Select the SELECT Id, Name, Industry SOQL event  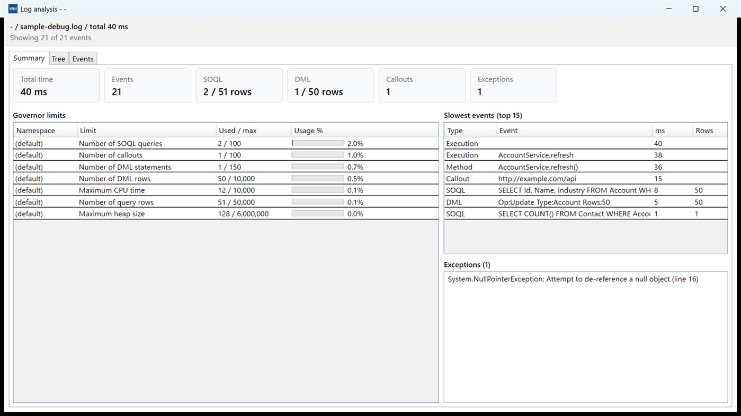coord(586,190)
